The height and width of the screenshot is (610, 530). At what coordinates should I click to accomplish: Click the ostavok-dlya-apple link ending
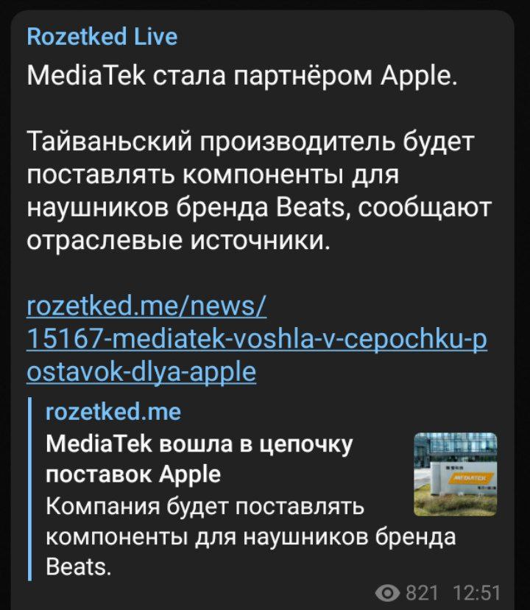coord(141,372)
